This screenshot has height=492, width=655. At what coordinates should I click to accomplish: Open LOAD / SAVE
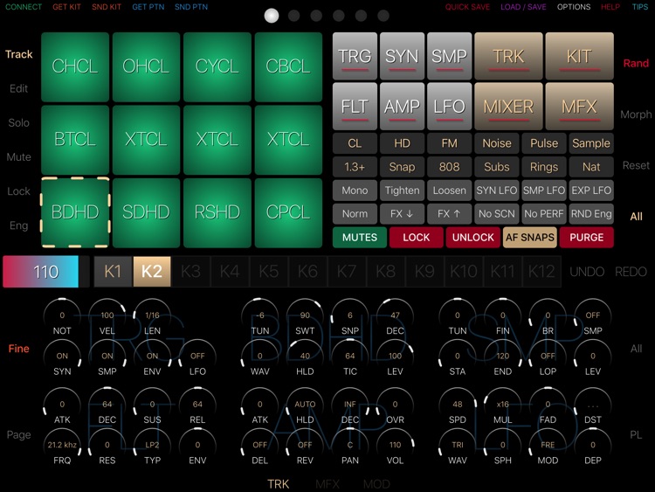pyautogui.click(x=523, y=7)
